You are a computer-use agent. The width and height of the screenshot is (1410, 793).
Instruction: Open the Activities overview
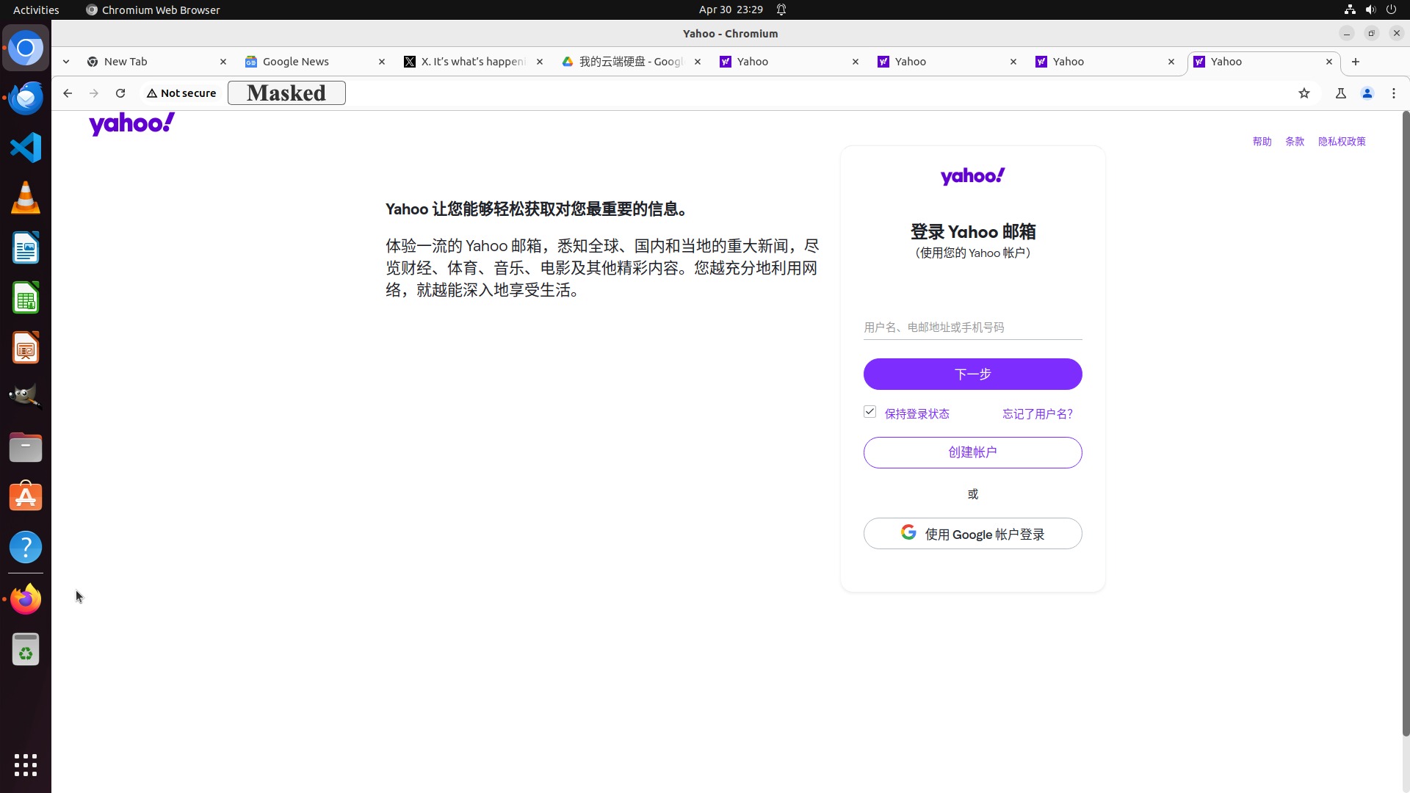click(x=36, y=10)
